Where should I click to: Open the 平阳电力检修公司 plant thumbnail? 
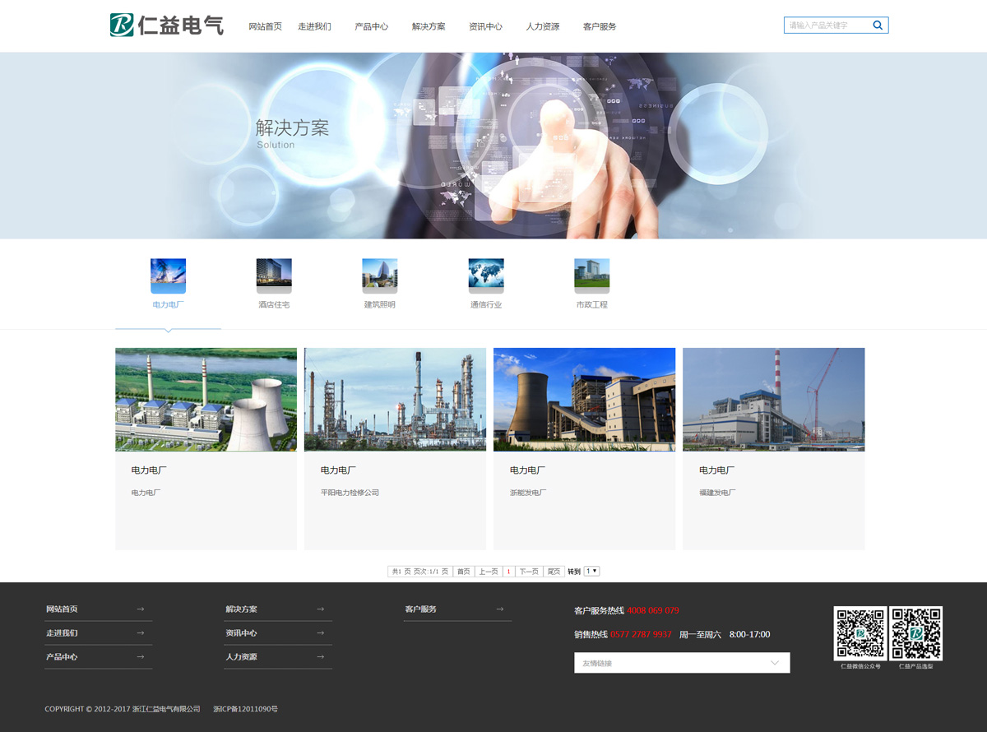point(395,400)
